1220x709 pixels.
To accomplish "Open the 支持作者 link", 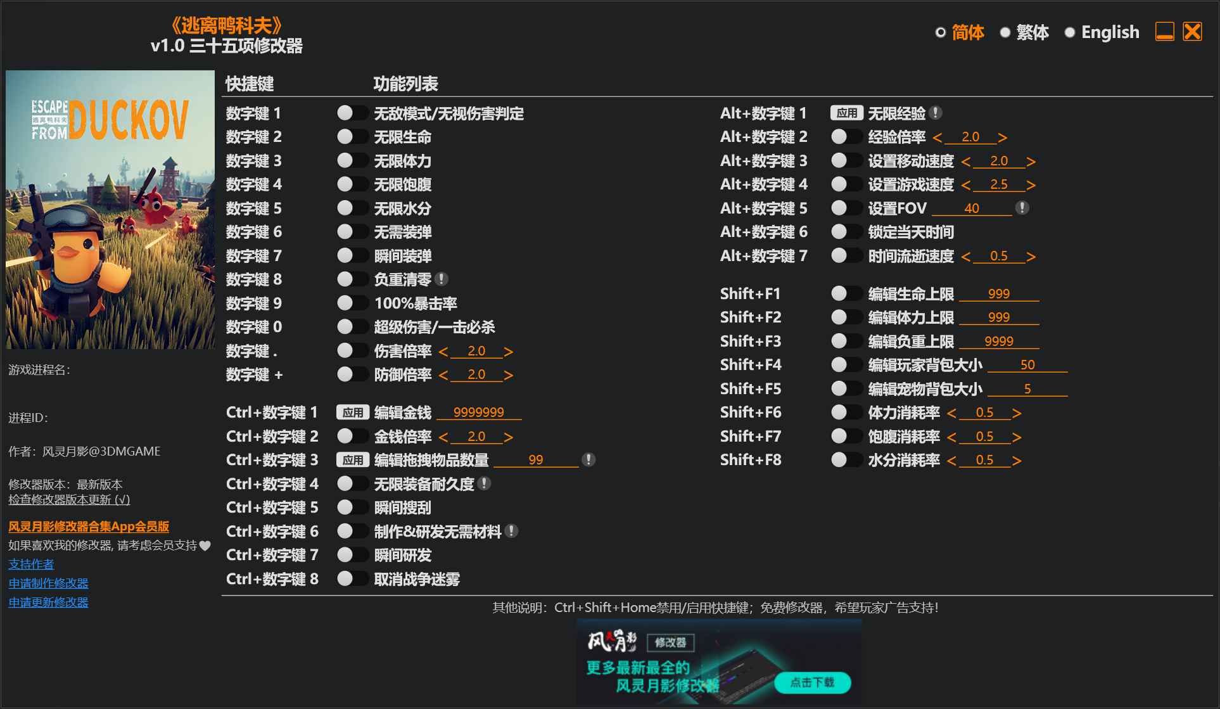I will point(30,564).
